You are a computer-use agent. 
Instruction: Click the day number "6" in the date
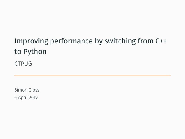click(16, 98)
